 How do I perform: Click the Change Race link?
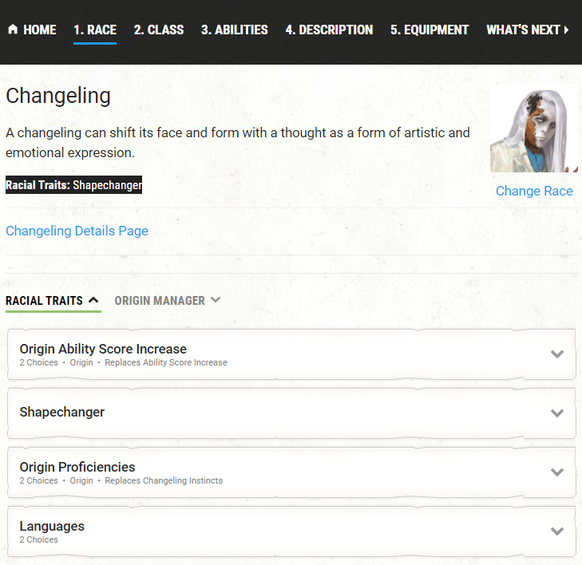(534, 191)
